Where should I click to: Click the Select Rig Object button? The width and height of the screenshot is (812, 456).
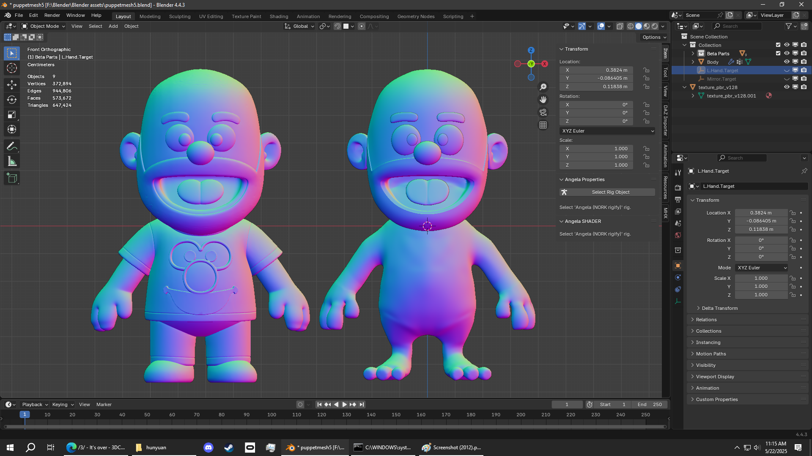click(607, 192)
